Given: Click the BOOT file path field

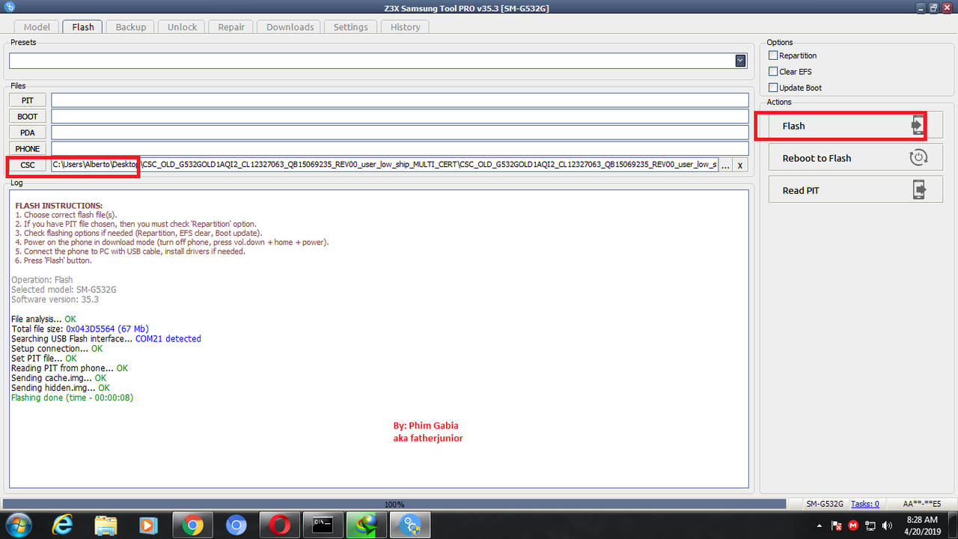Looking at the screenshot, I should tap(400, 116).
